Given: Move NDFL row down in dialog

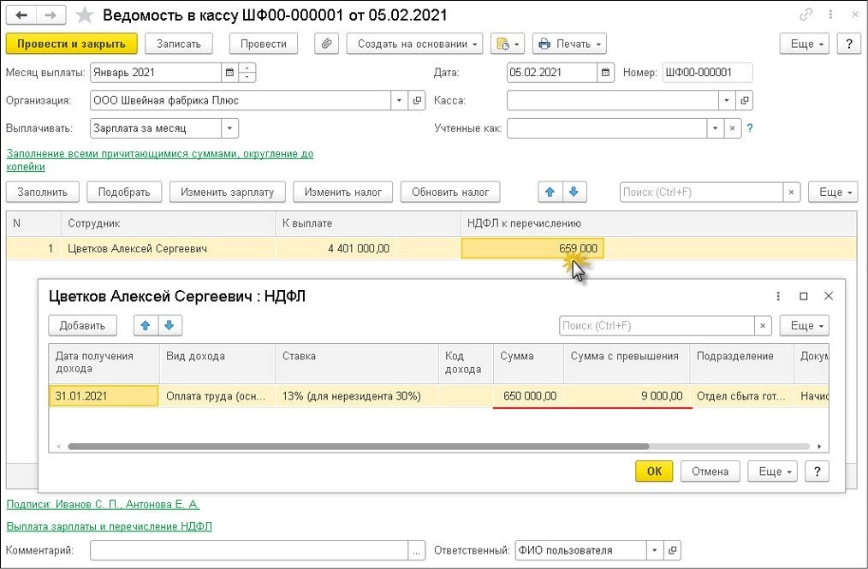Looking at the screenshot, I should (169, 325).
